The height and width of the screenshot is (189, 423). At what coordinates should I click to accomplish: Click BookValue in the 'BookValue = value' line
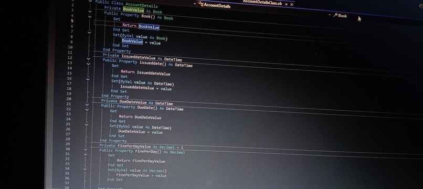click(x=132, y=41)
